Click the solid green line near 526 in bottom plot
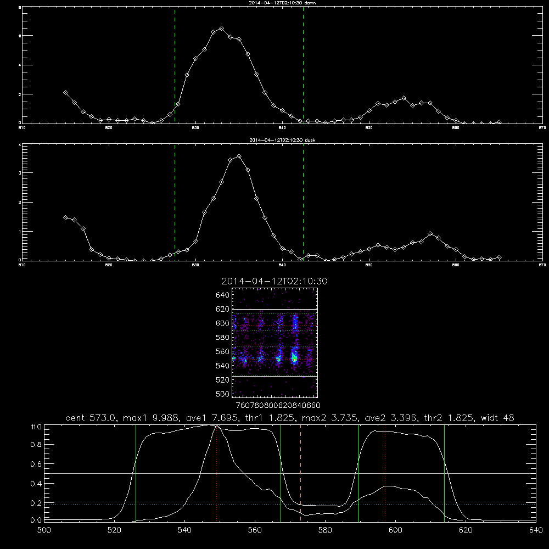The width and height of the screenshot is (549, 549). [136, 473]
